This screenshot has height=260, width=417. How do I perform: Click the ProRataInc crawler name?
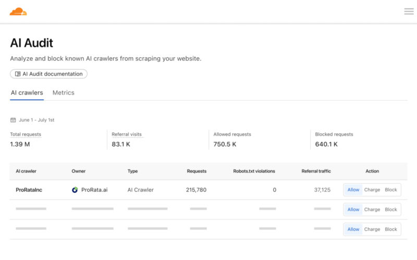(29, 190)
